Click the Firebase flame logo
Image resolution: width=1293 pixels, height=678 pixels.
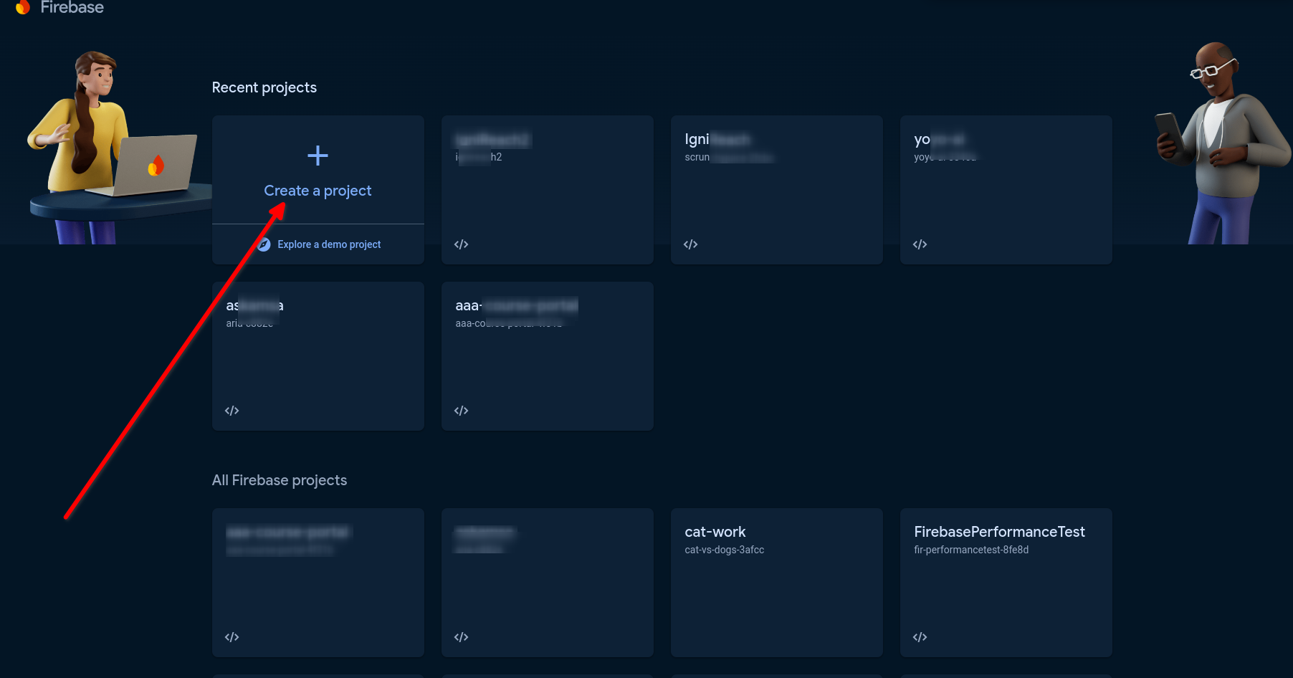click(23, 7)
